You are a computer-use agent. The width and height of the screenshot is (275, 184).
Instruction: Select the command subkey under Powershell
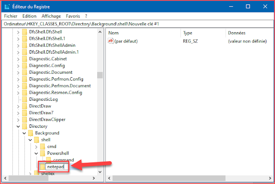pyautogui.click(x=64, y=160)
